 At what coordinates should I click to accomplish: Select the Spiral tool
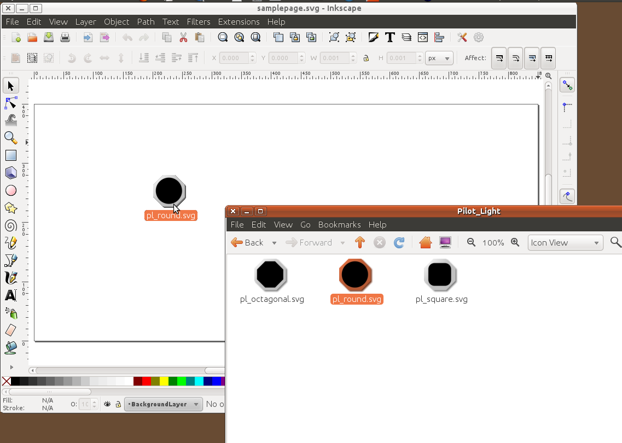[10, 225]
